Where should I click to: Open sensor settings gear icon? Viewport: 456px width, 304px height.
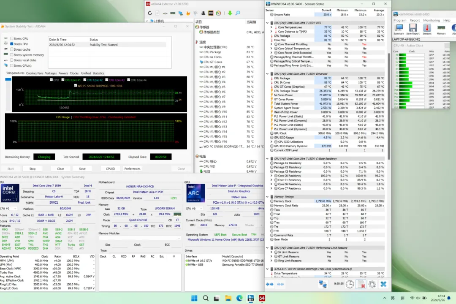click(372, 284)
